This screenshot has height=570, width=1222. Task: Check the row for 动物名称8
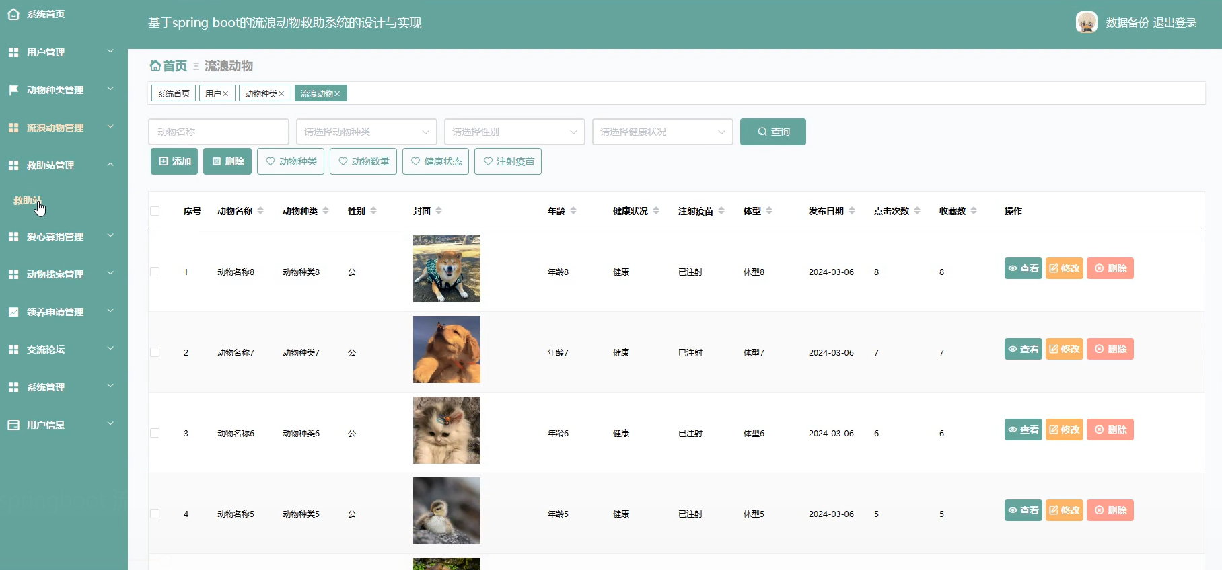[x=155, y=272]
